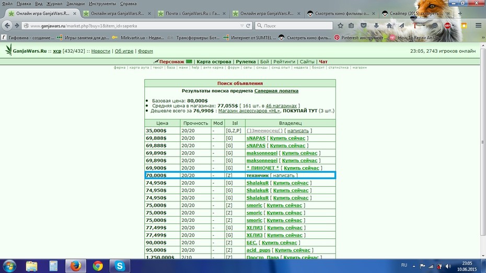The height and width of the screenshot is (273, 486).
Task: Open the Закладки menu
Action: click(75, 4)
